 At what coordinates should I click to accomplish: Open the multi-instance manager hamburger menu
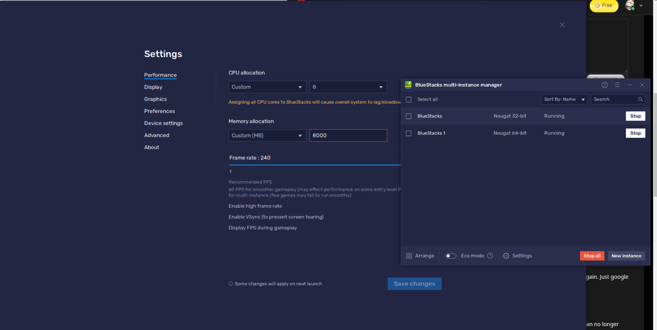coord(617,85)
